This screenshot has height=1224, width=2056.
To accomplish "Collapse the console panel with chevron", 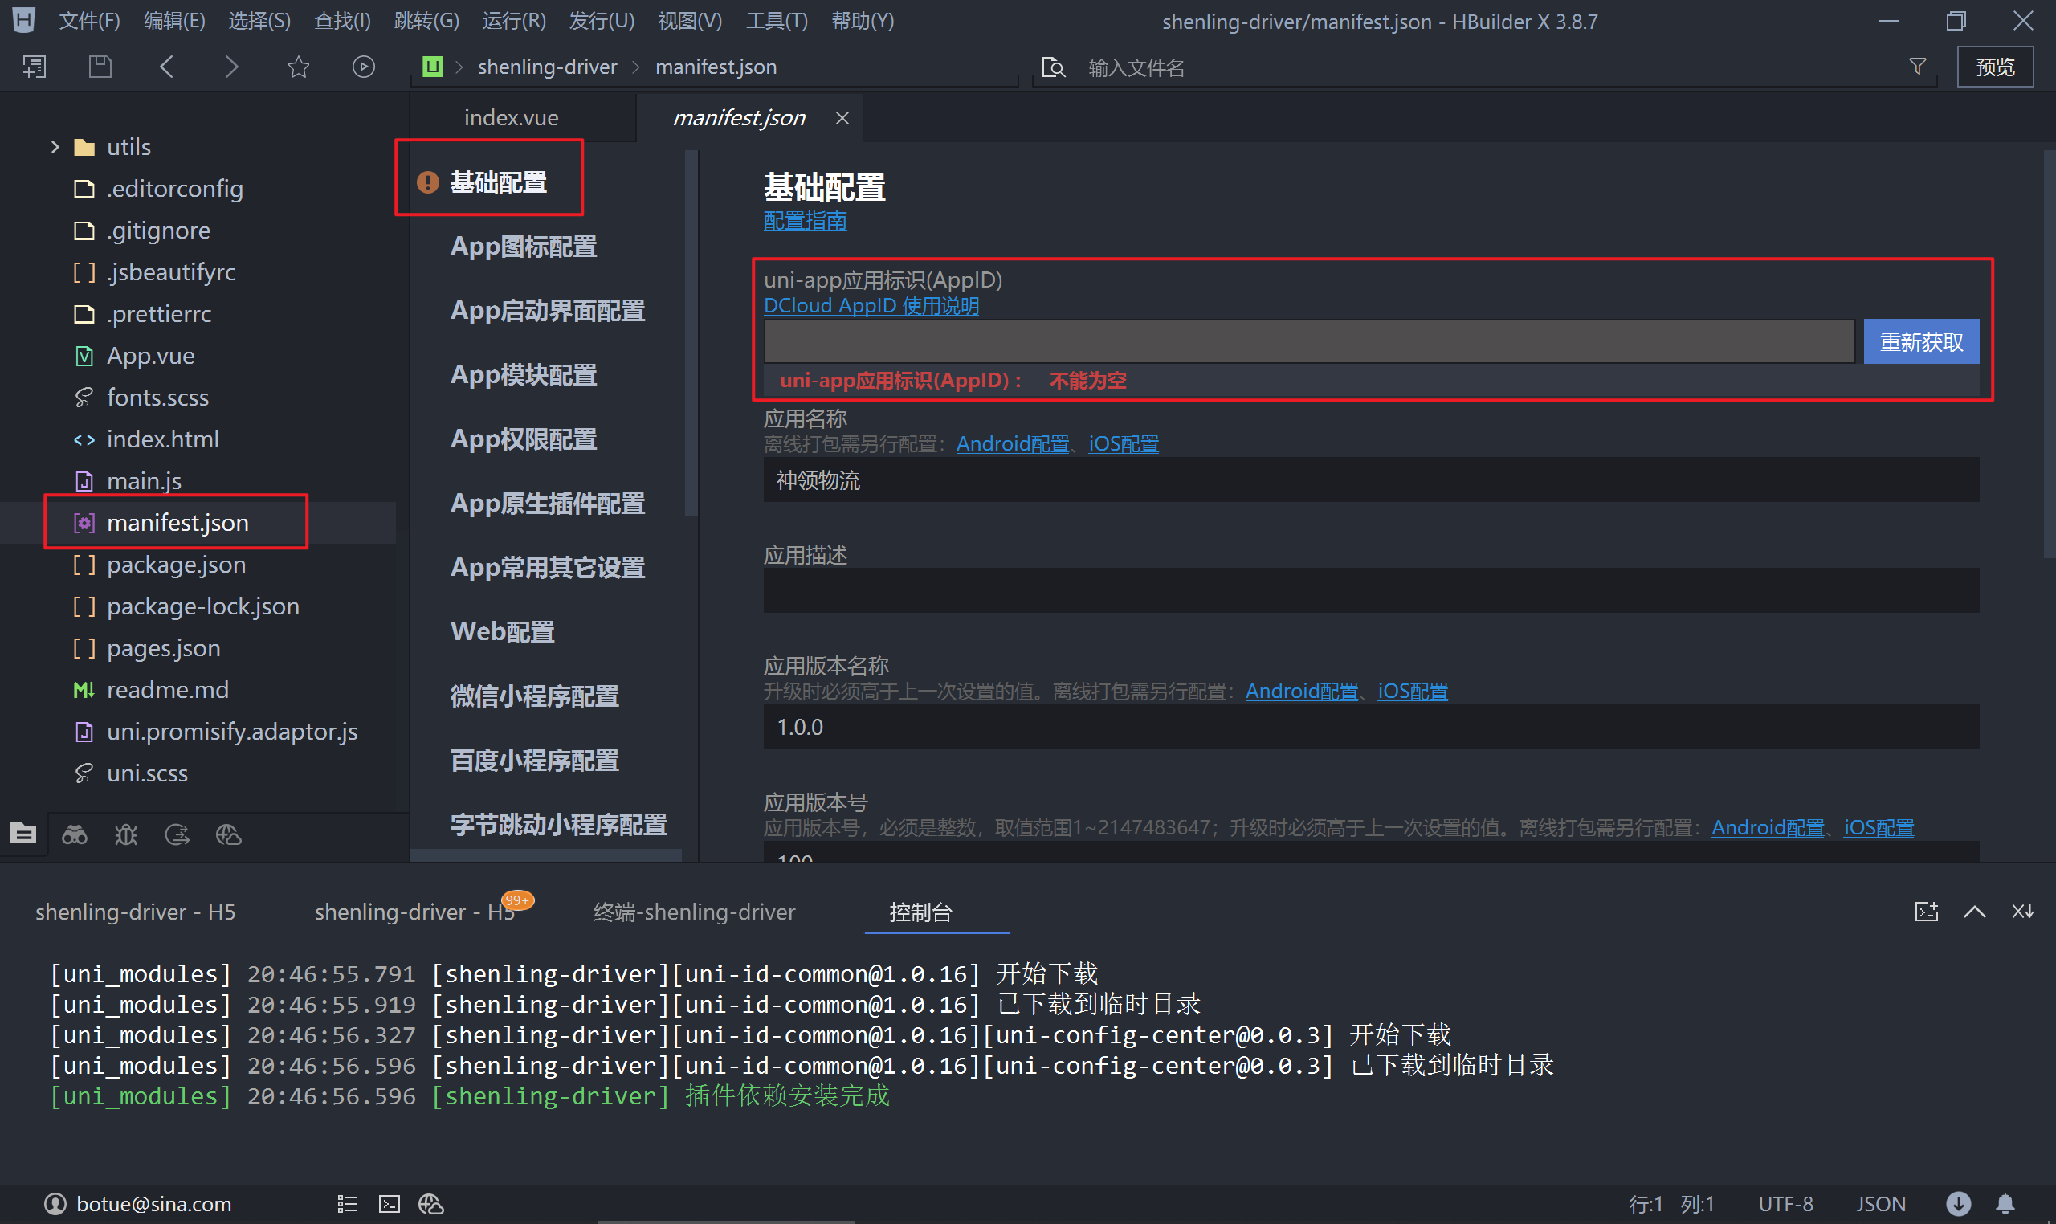I will coord(1974,912).
